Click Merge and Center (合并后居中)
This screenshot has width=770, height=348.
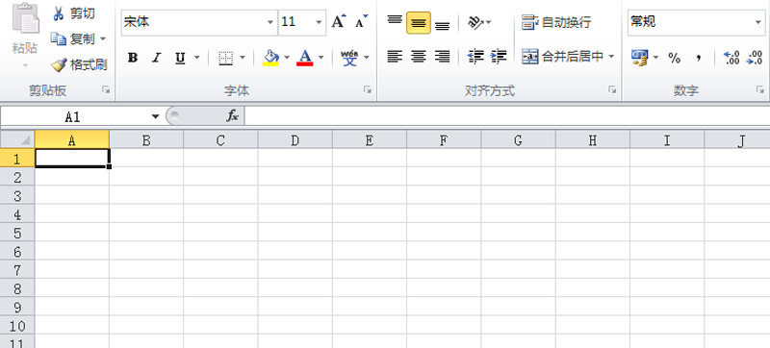pyautogui.click(x=562, y=57)
